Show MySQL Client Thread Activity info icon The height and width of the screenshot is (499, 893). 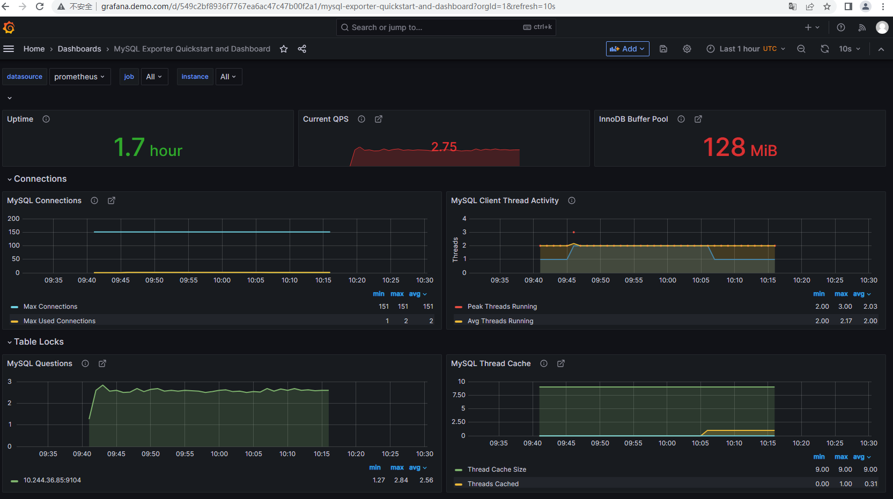coord(572,200)
